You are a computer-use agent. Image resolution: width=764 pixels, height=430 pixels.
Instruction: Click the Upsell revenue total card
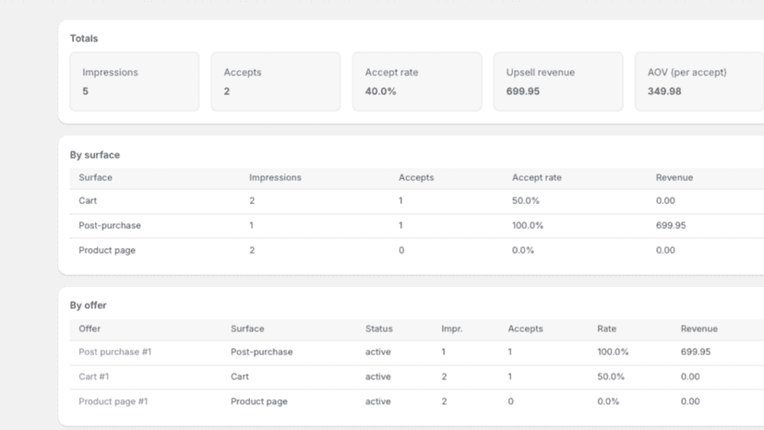[x=558, y=81]
